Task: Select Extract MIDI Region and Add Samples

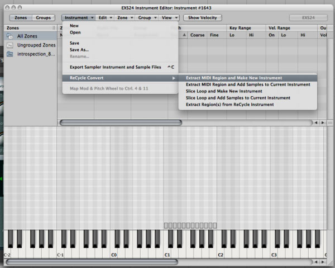Action: [x=247, y=84]
